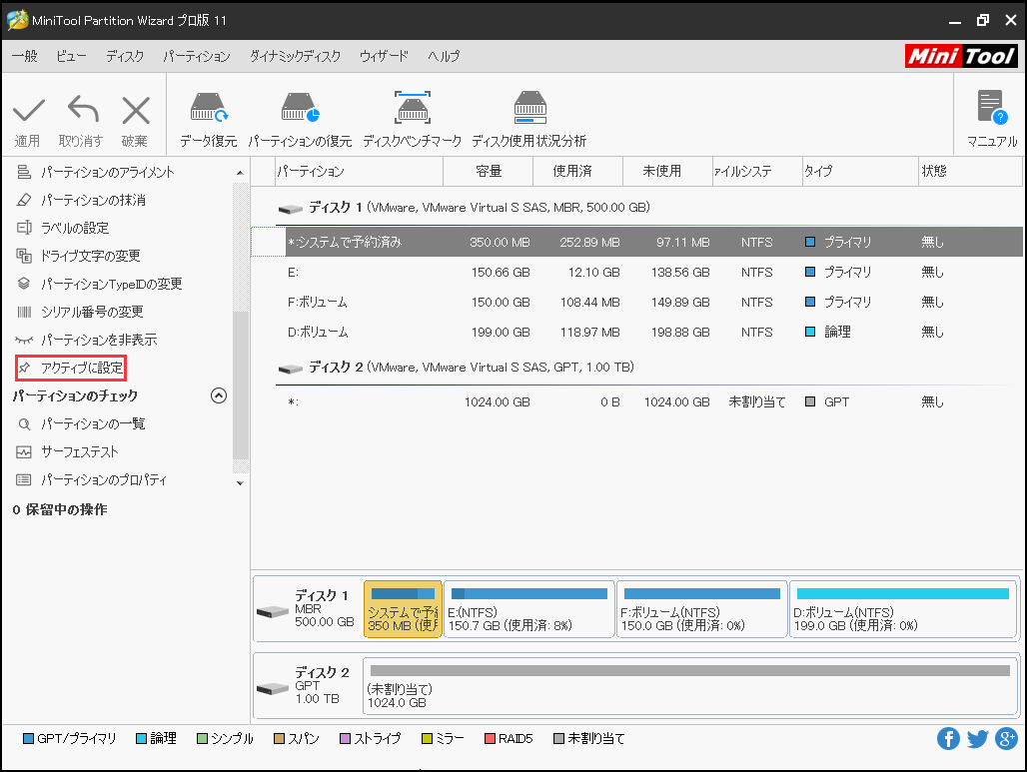Open the Disk (ディスク) menu
This screenshot has height=772, width=1027.
click(x=125, y=56)
